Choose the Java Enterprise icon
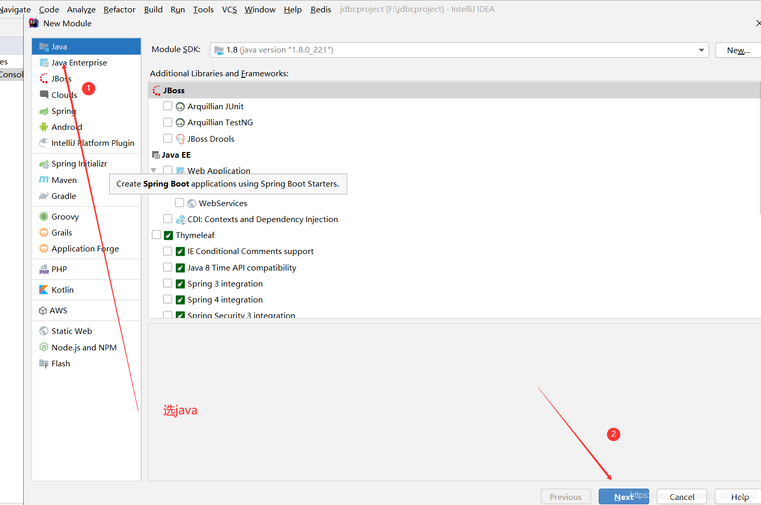Screen dimensions: 761x505 pyautogui.click(x=44, y=63)
